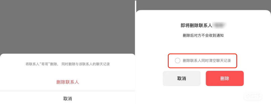Click the red-outlined option row box
This screenshot has width=271, height=104.
tap(202, 61)
